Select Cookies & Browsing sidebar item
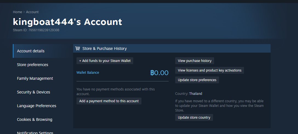Image resolution: width=298 pixels, height=134 pixels. 35,119
